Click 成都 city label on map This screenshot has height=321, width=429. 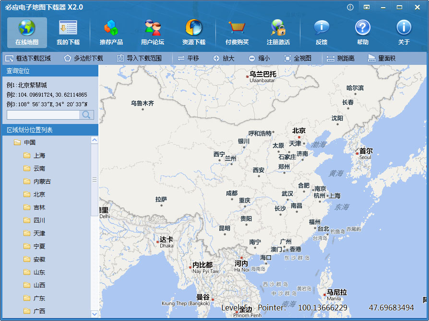(x=232, y=193)
